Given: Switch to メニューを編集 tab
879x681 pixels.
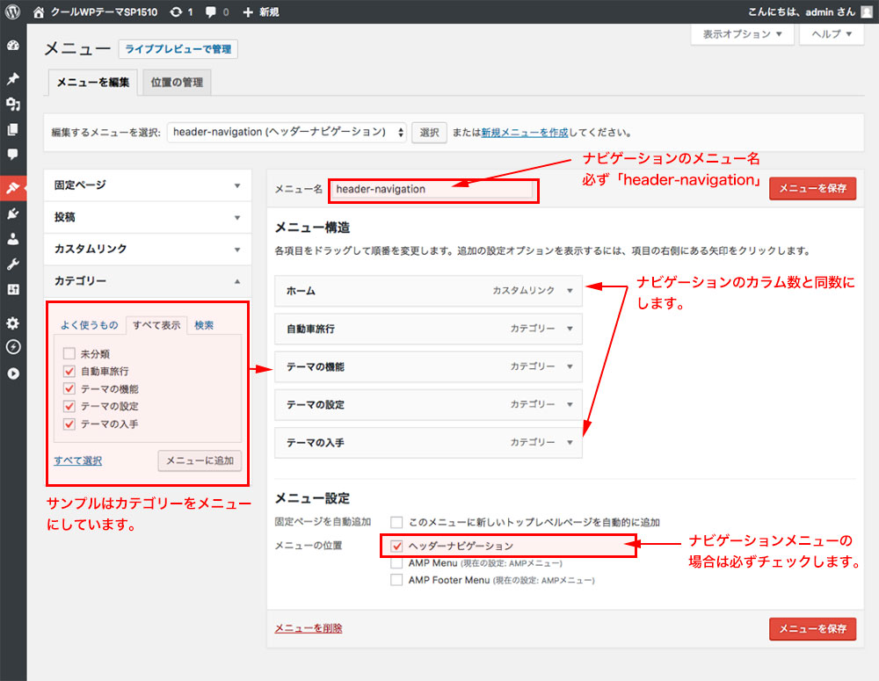Looking at the screenshot, I should point(93,83).
